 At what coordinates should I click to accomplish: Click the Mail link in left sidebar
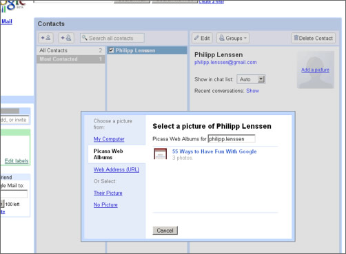[x=7, y=21]
